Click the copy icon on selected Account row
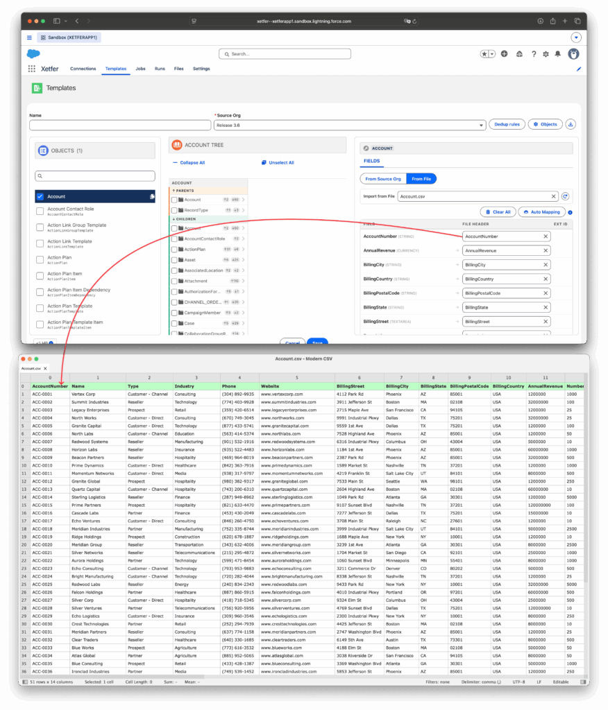Viewport: 608px width, 710px height. pyautogui.click(x=152, y=196)
